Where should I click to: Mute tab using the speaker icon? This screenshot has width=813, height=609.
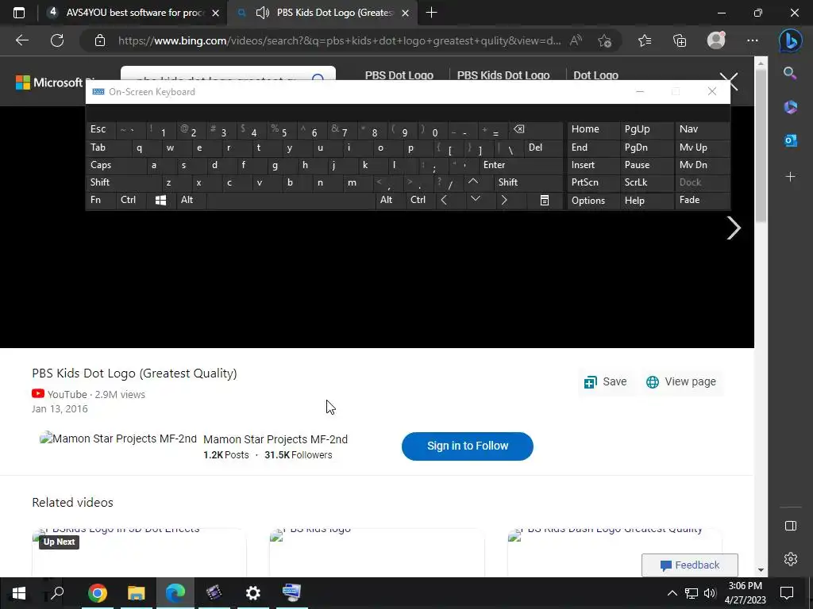click(x=263, y=13)
